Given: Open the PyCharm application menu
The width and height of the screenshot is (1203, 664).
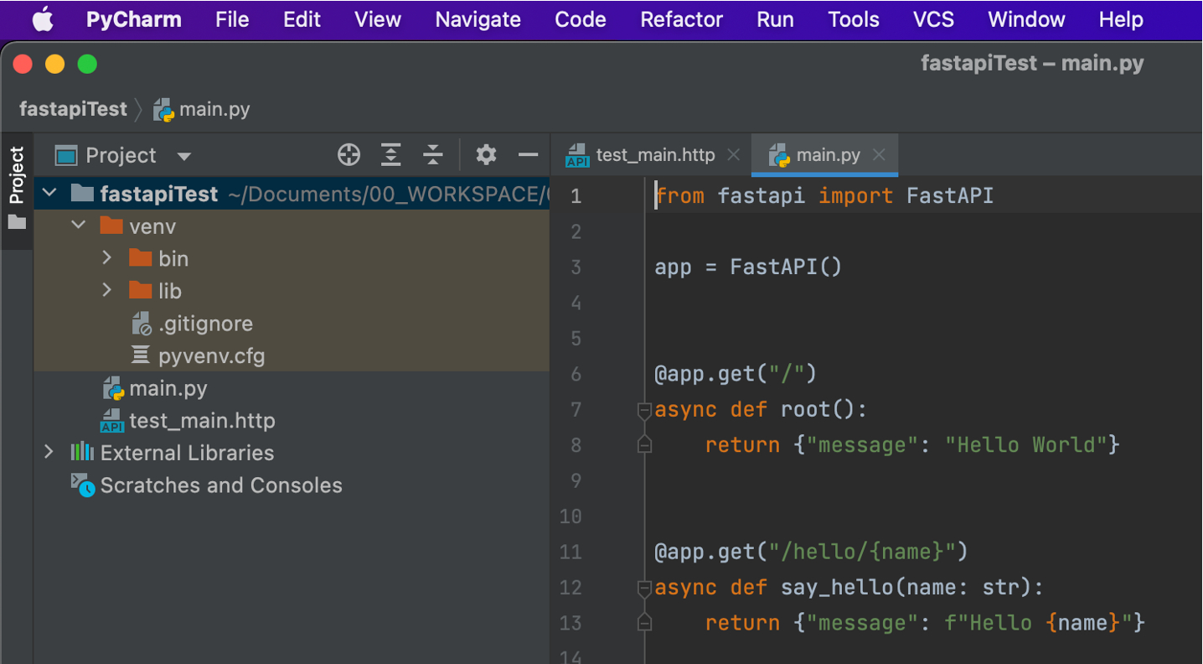Looking at the screenshot, I should coord(134,19).
